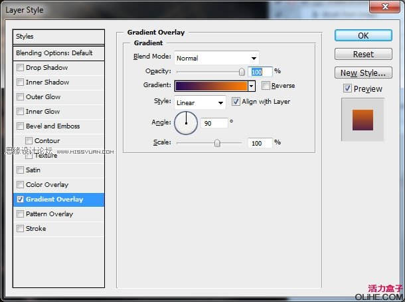Uncheck Align with Layer

pyautogui.click(x=236, y=102)
